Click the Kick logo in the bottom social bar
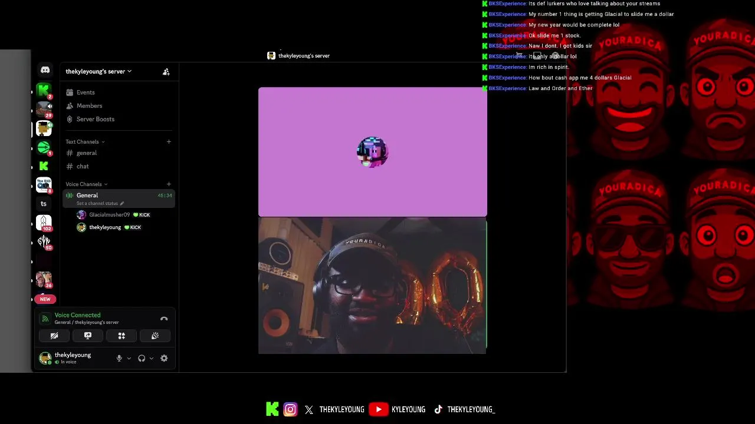755x424 pixels. (x=273, y=409)
